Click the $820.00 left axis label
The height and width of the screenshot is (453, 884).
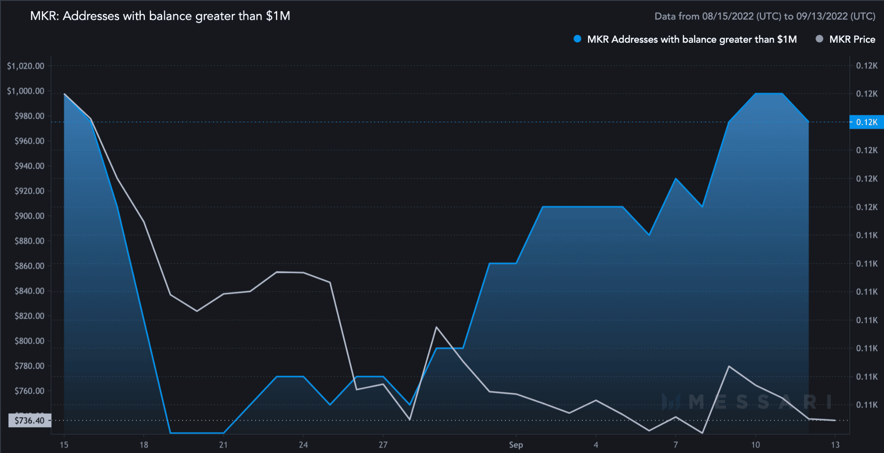[29, 316]
